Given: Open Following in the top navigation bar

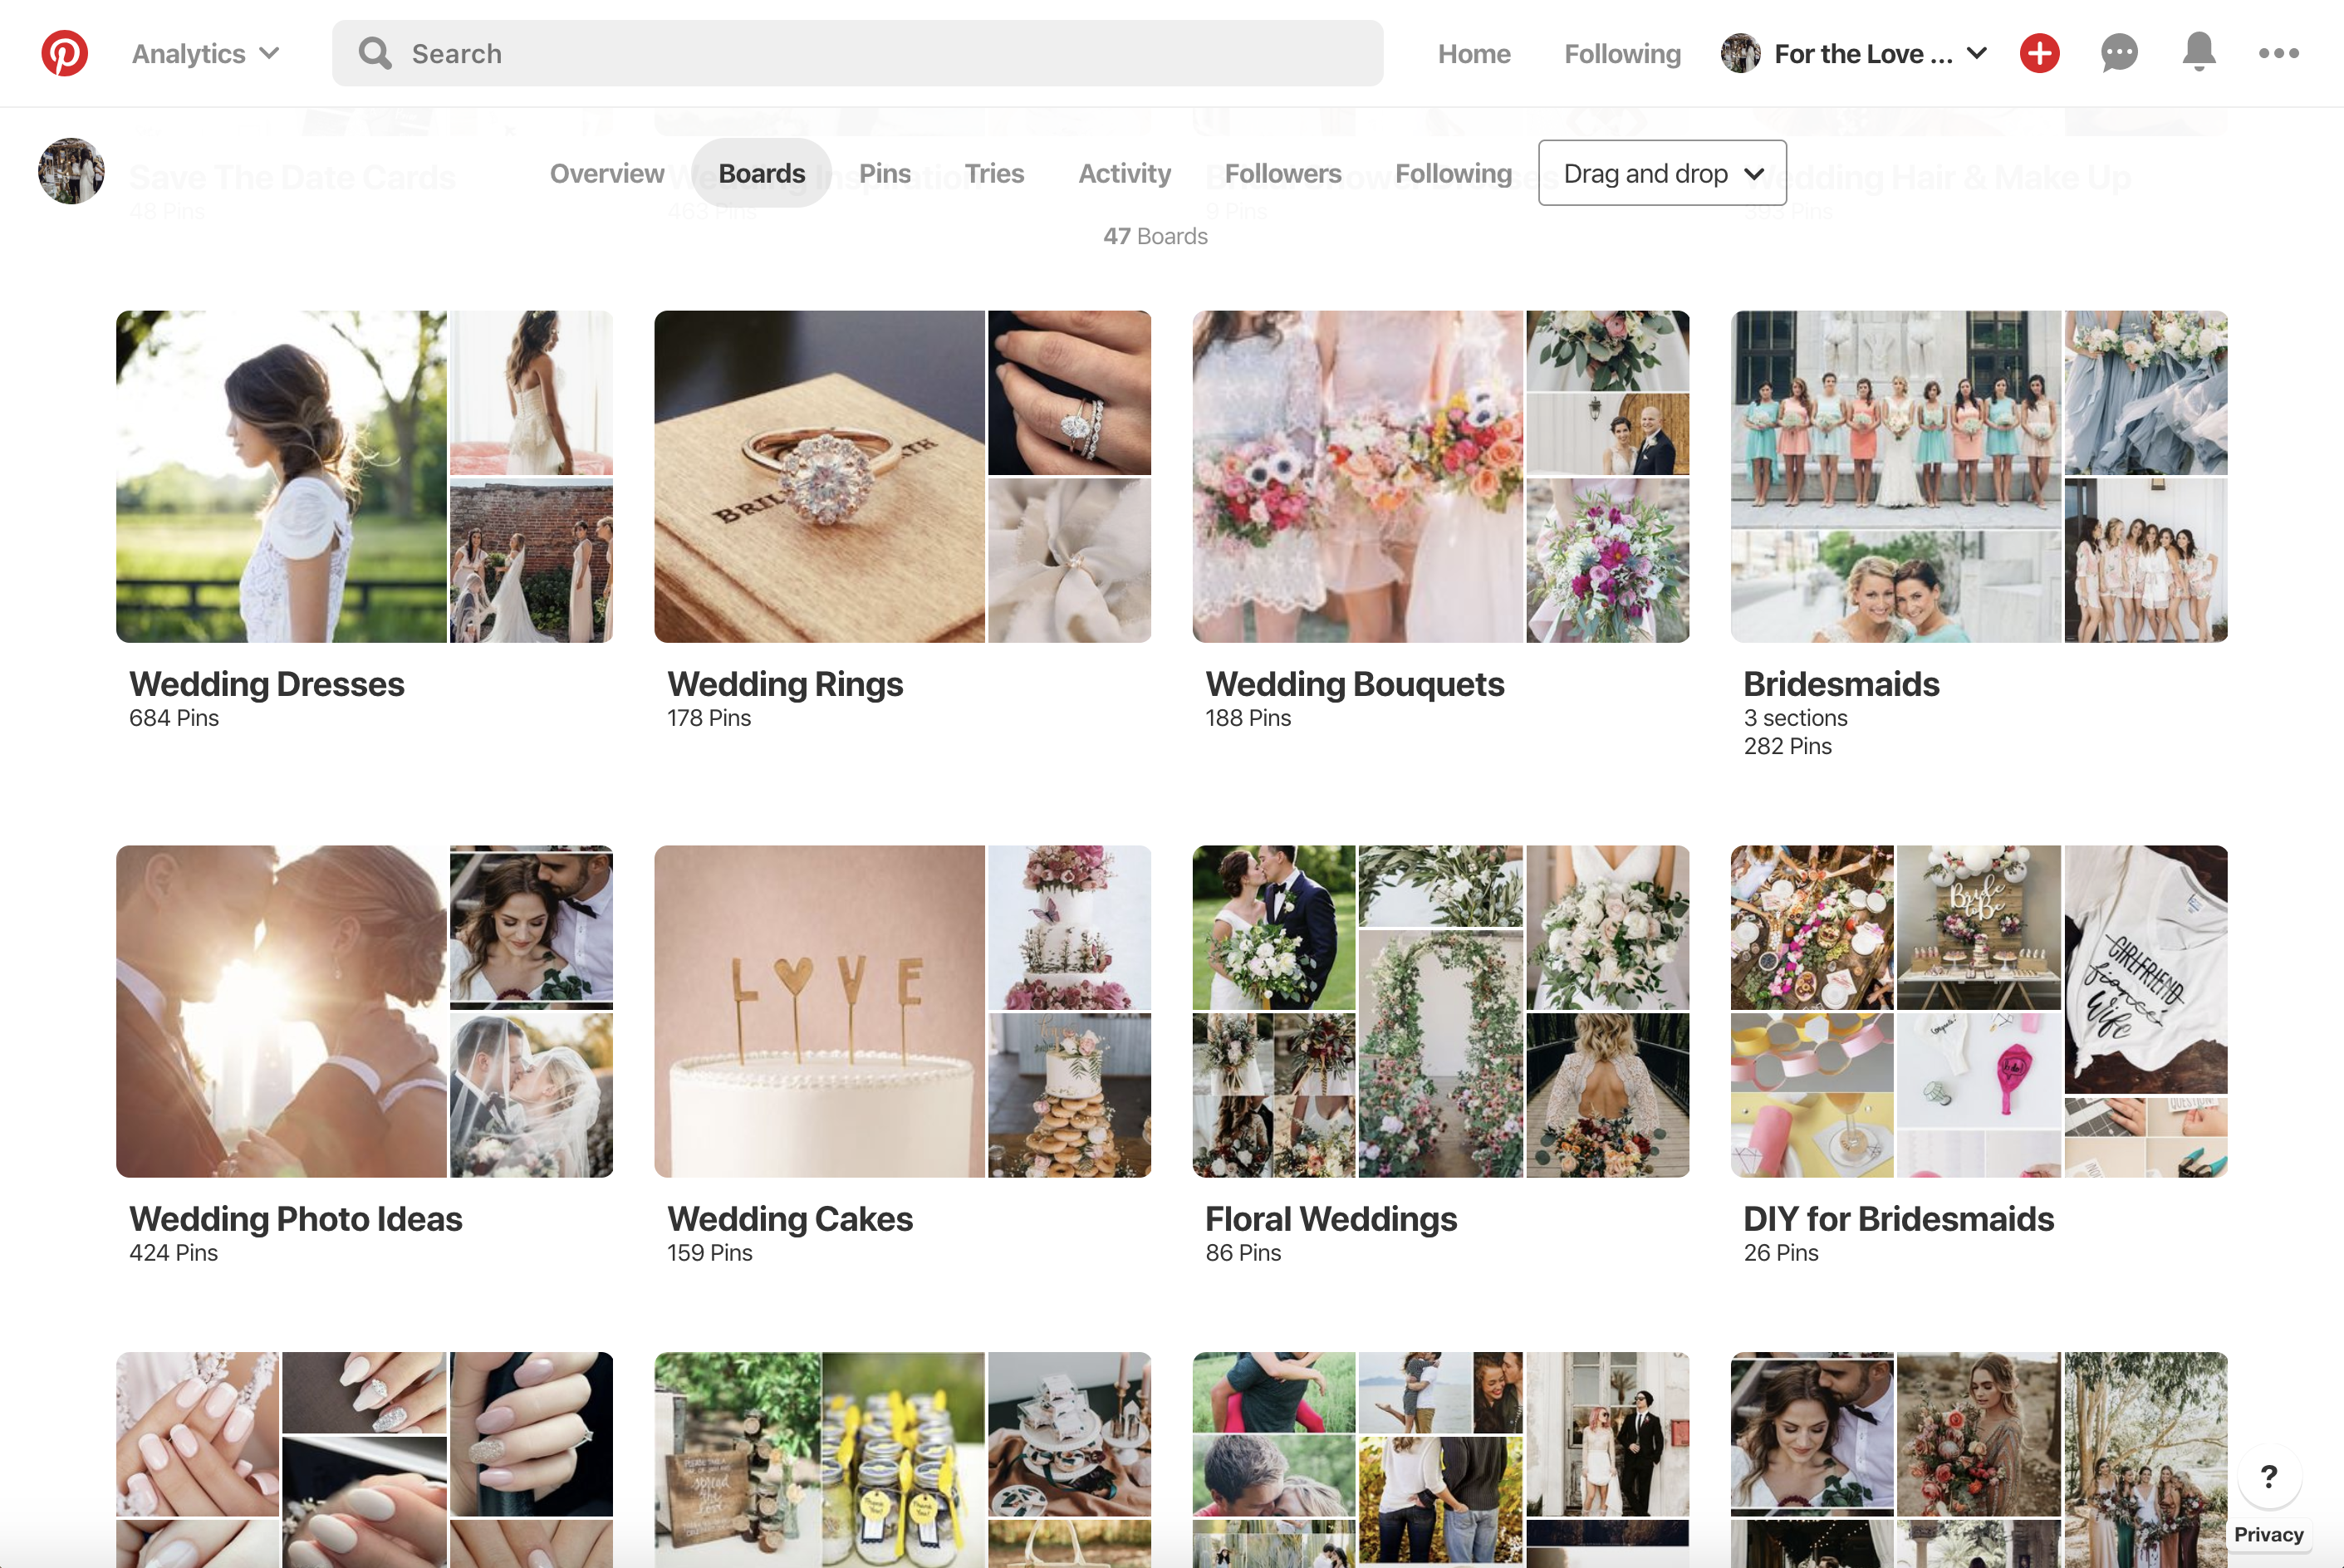Looking at the screenshot, I should [x=1622, y=54].
